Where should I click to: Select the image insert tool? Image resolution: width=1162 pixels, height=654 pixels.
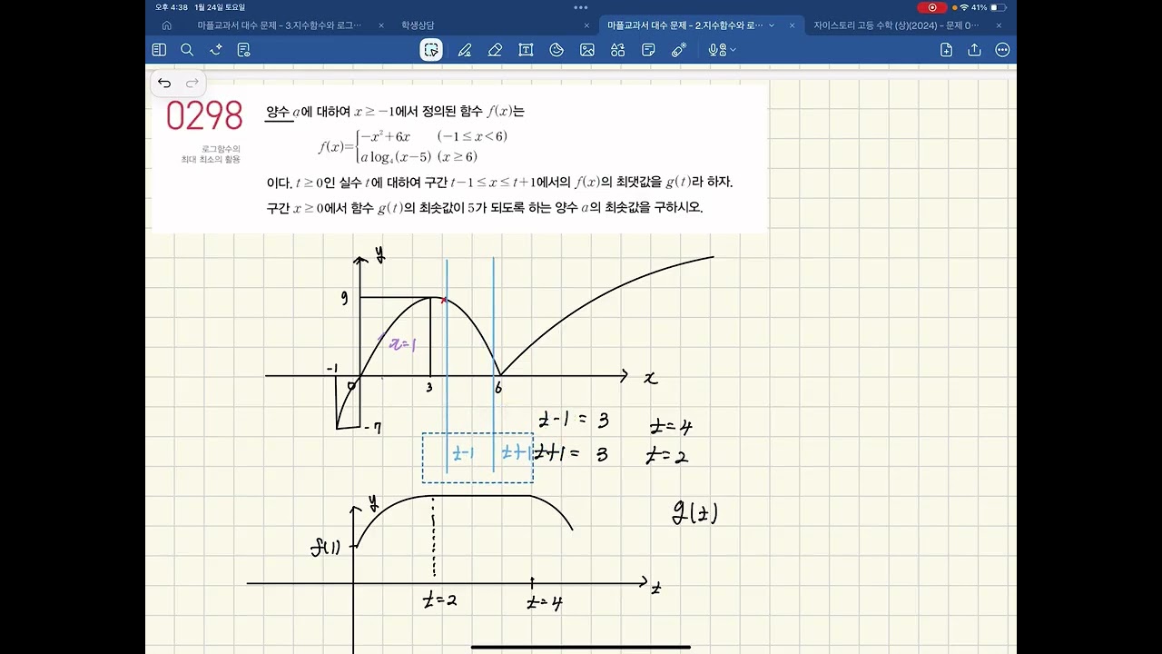[587, 50]
